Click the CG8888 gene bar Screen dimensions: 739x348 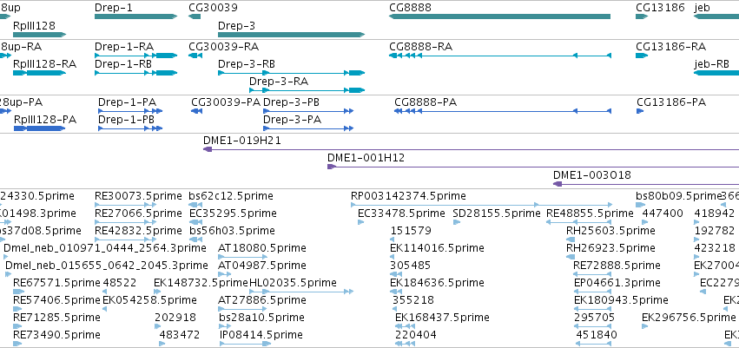[499, 16]
